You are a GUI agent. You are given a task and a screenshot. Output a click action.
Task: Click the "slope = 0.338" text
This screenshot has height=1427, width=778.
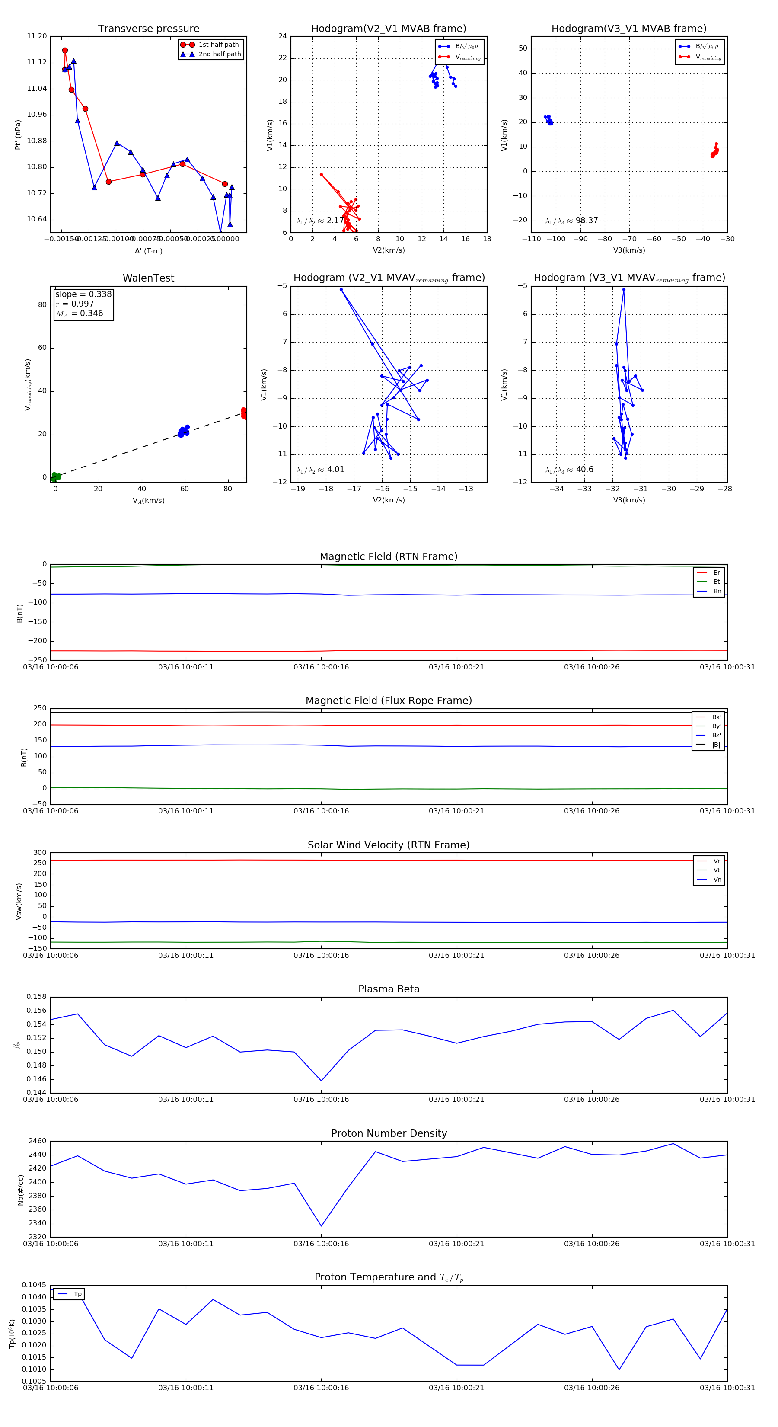(x=83, y=294)
